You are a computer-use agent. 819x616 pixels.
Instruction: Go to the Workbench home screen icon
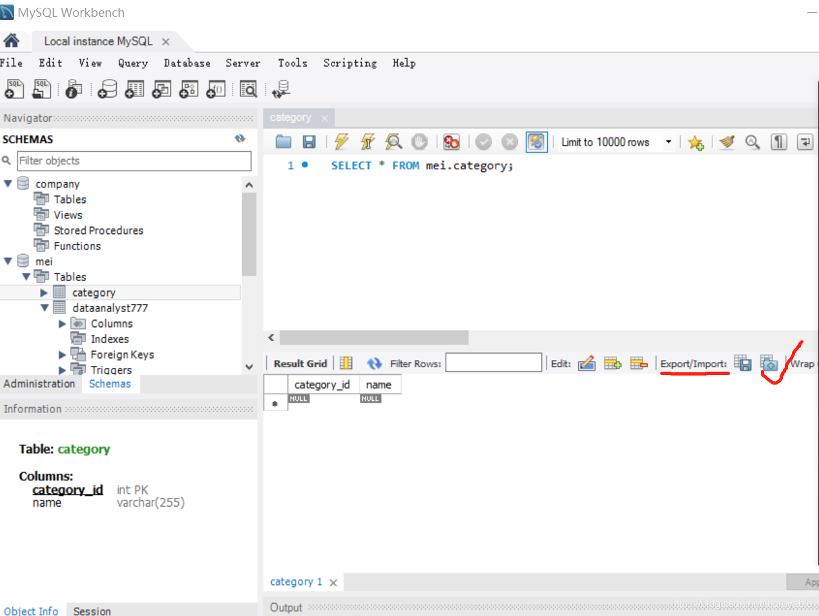[11, 41]
